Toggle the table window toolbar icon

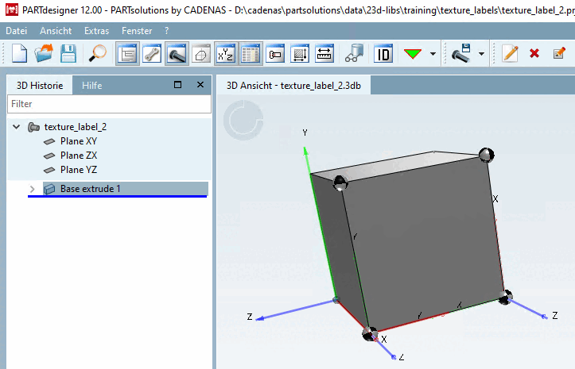point(251,54)
